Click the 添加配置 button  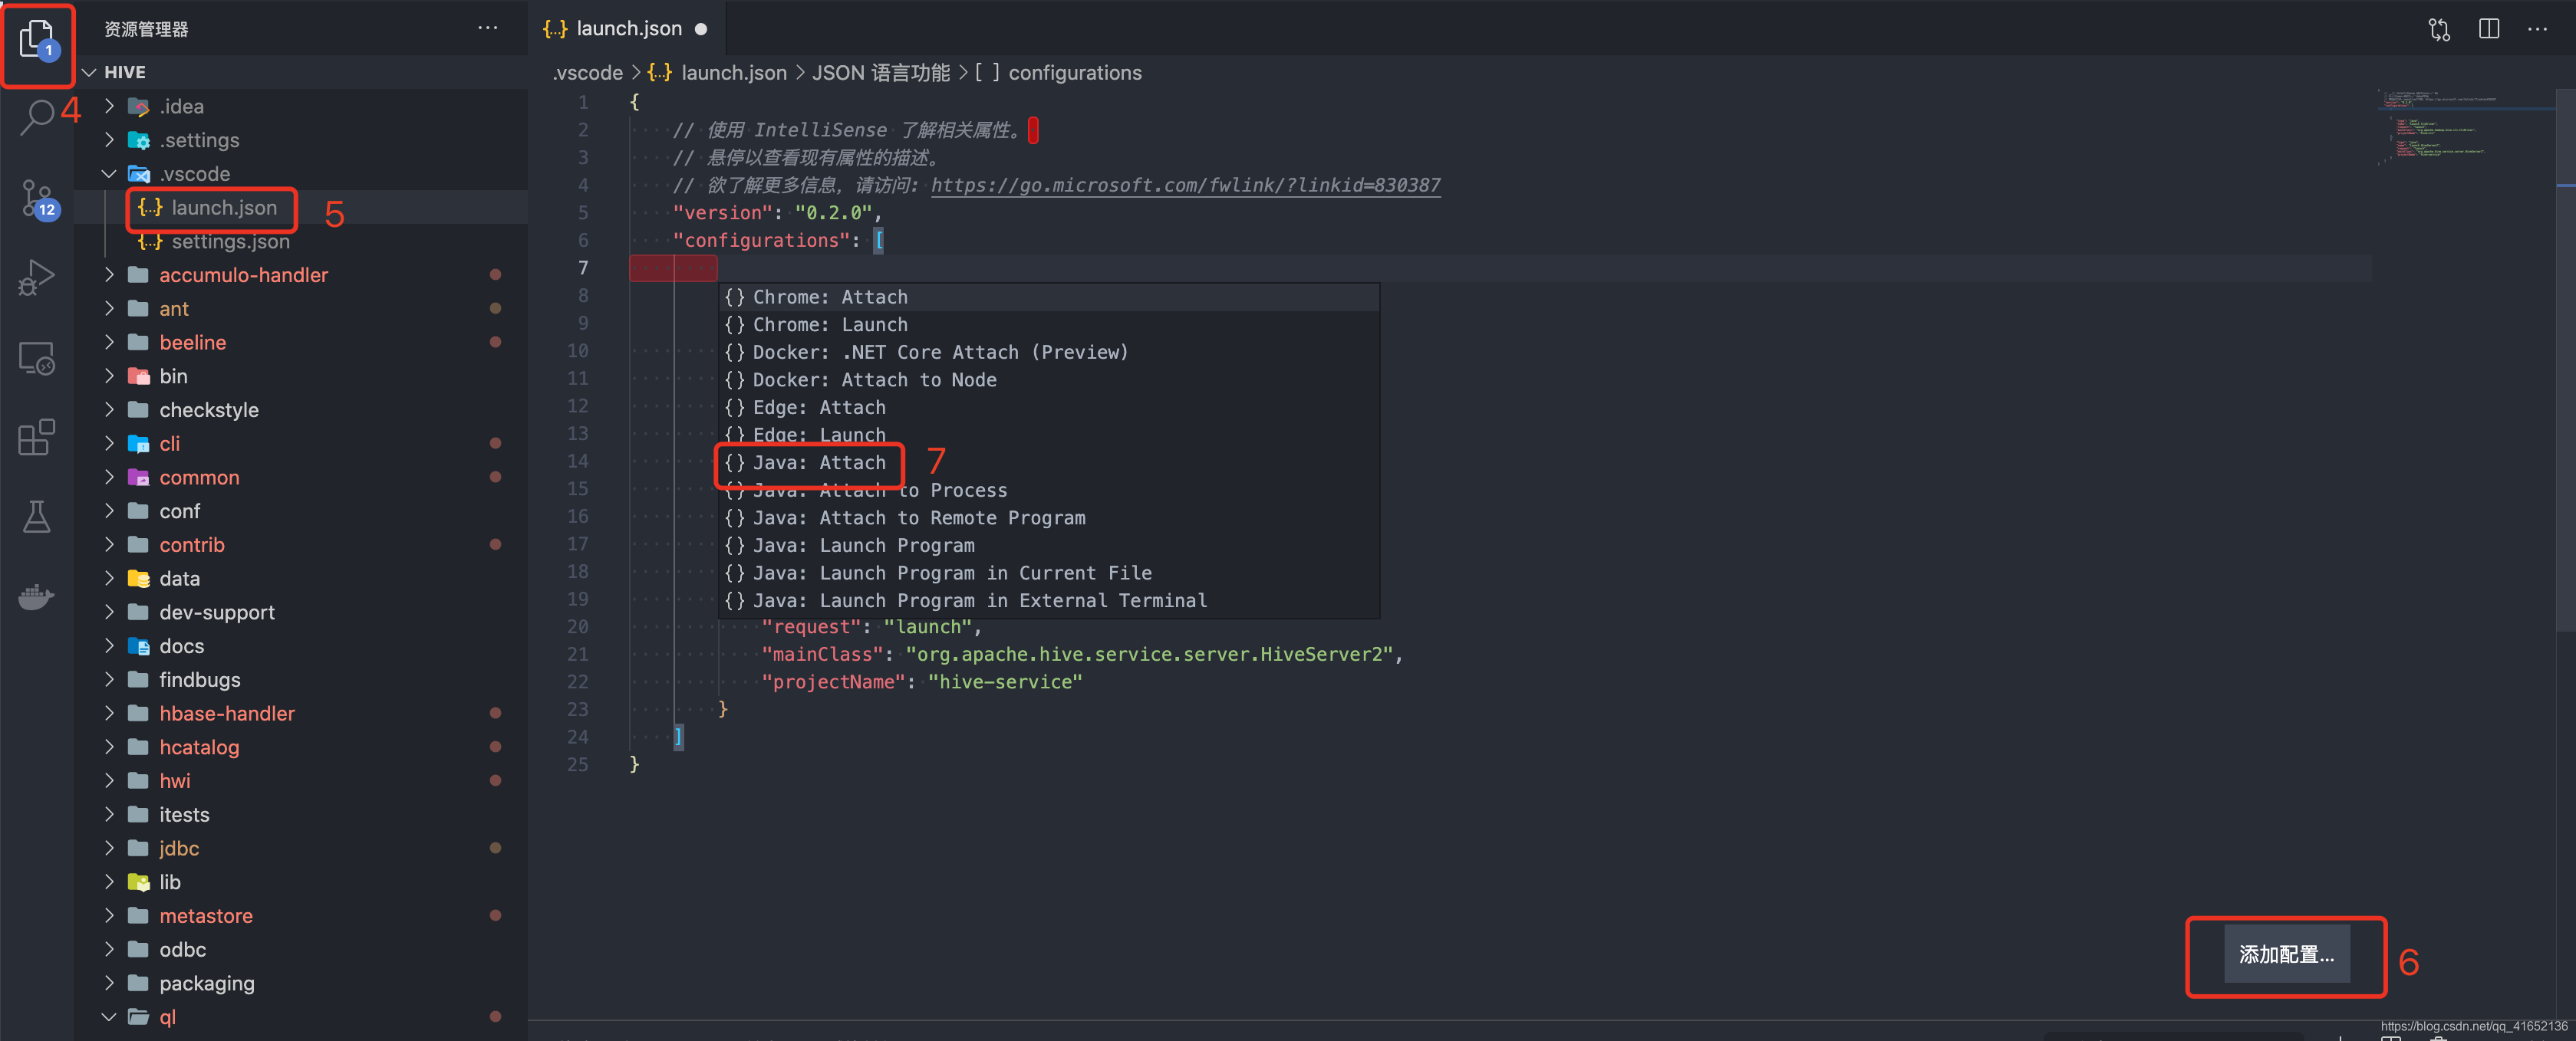[2285, 955]
